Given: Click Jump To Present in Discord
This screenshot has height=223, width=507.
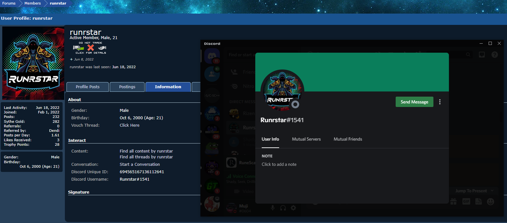Looking at the screenshot, I should [471, 191].
